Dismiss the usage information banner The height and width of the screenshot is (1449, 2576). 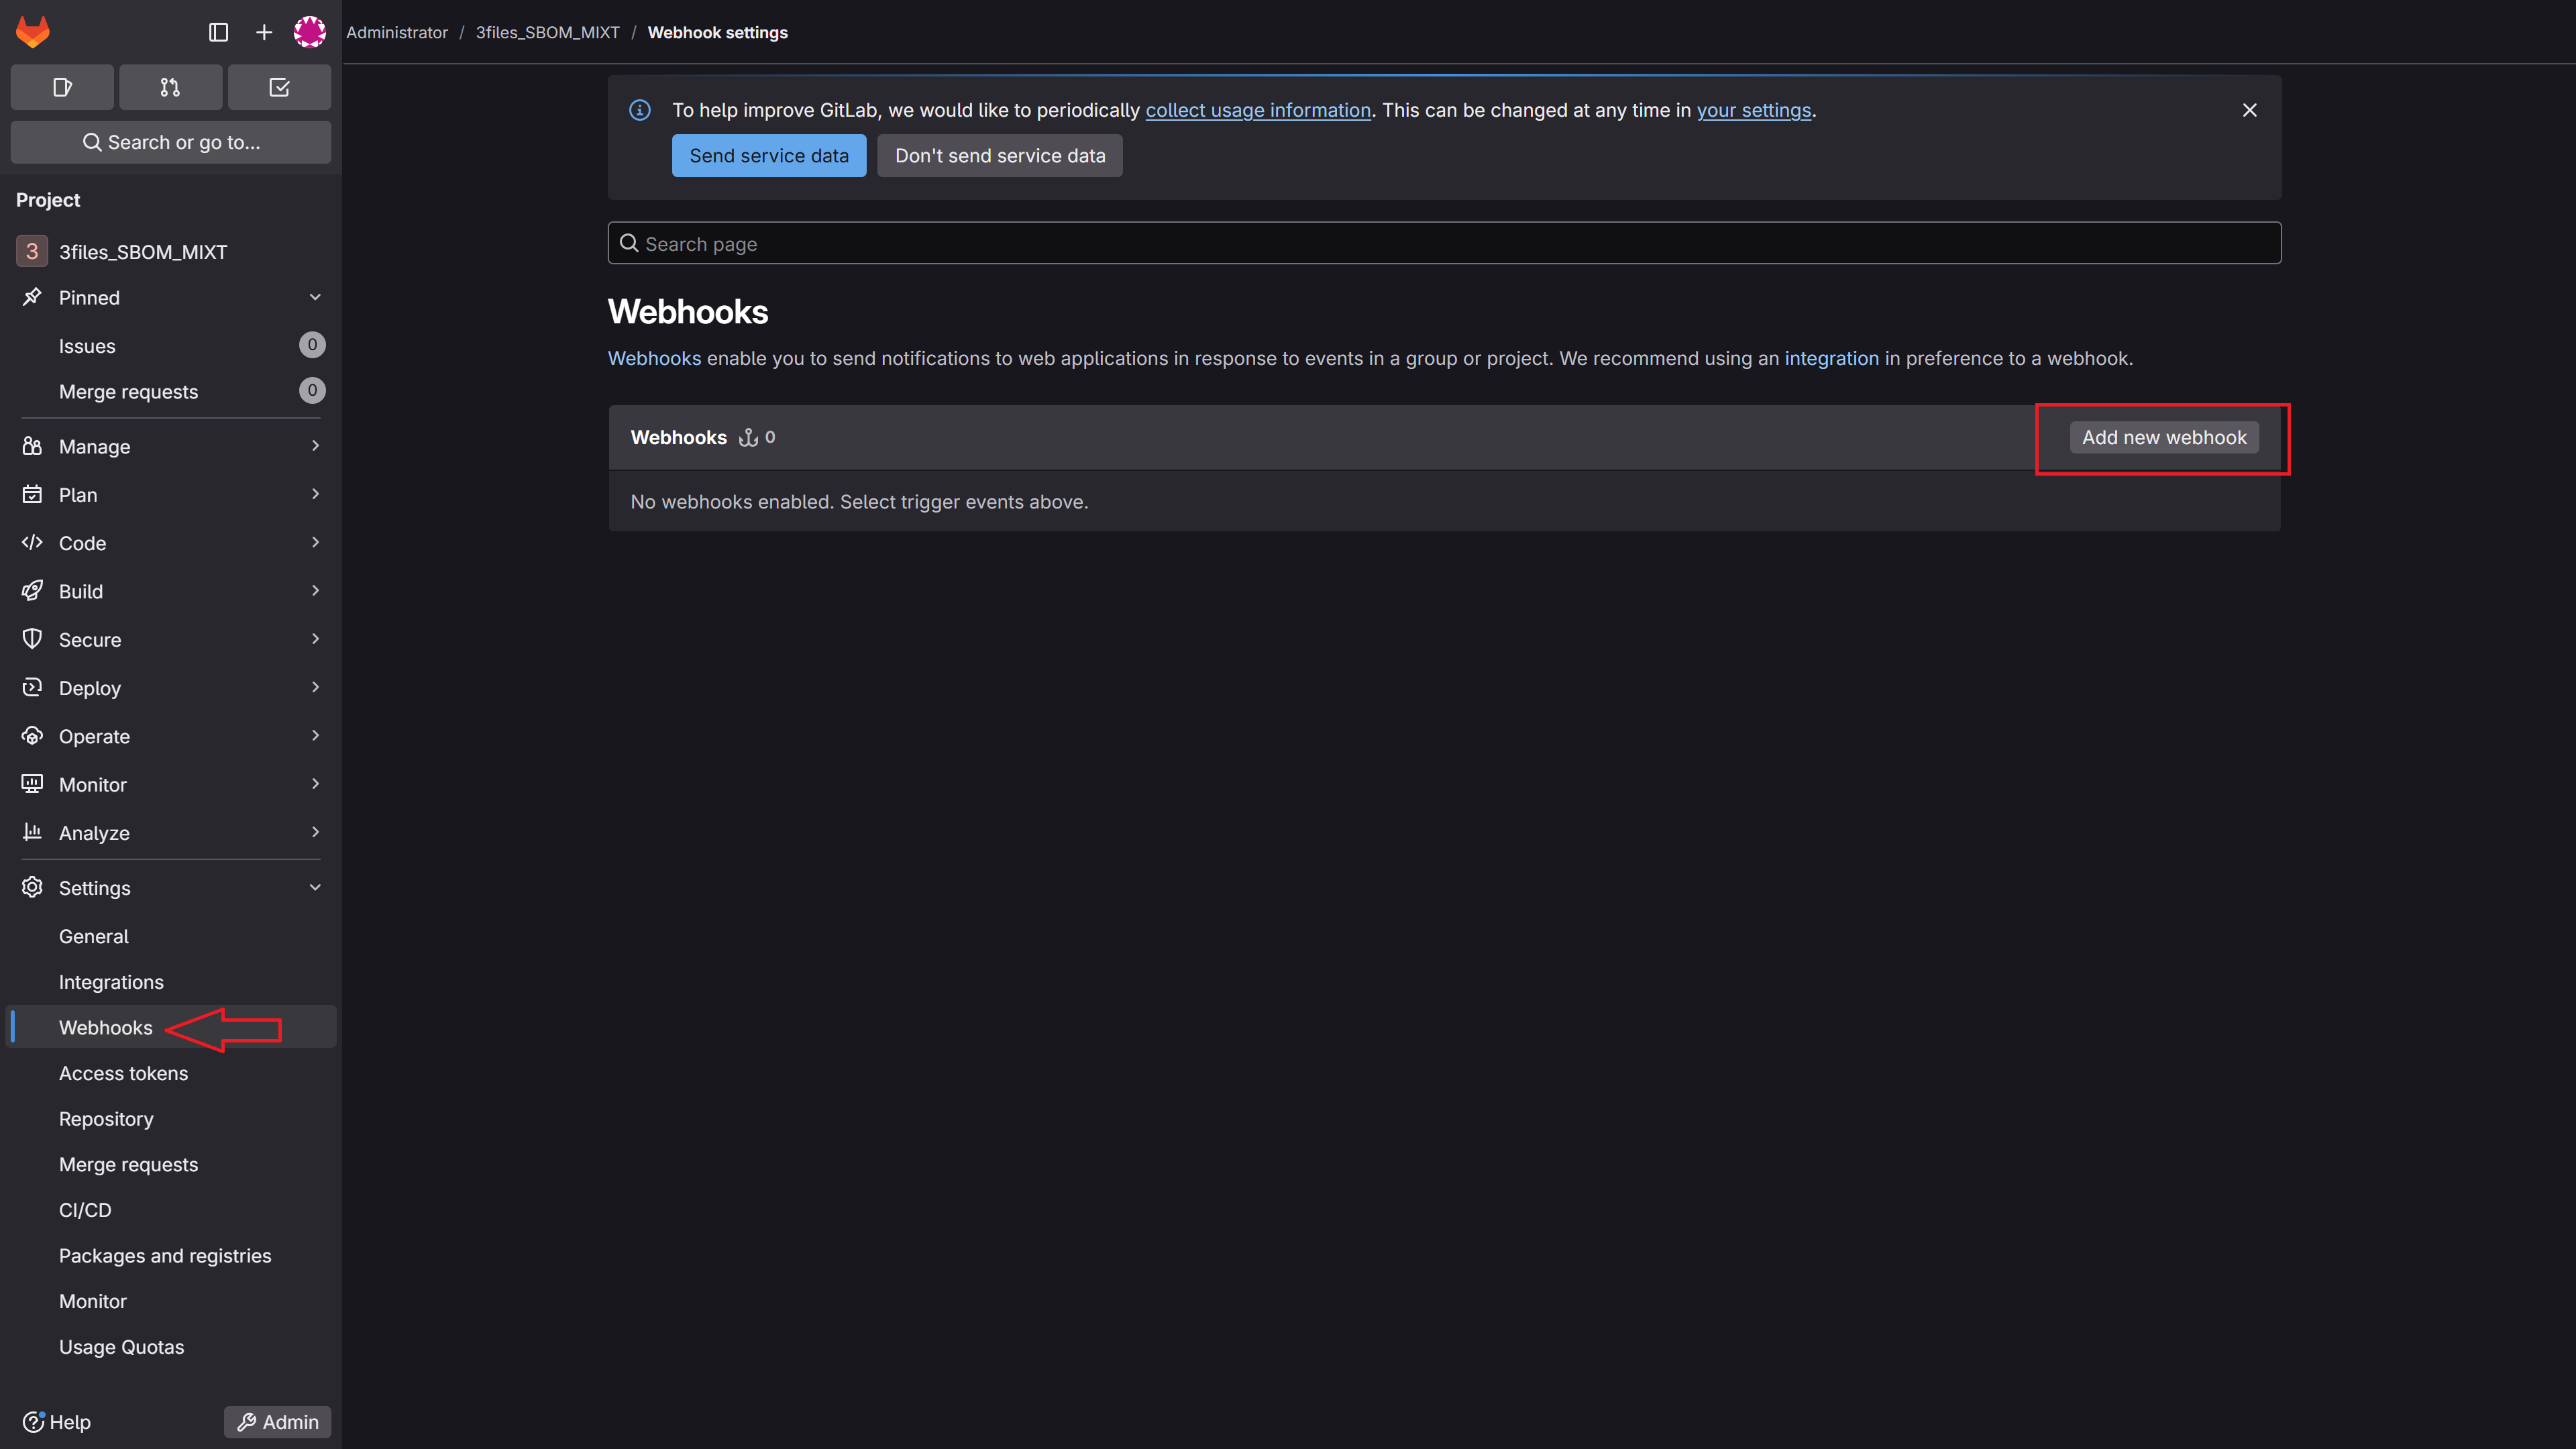point(2249,110)
